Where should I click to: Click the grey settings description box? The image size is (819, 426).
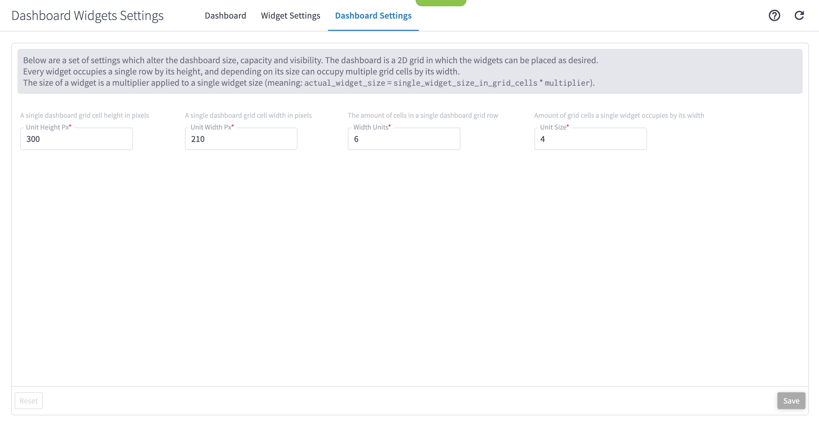tap(409, 72)
